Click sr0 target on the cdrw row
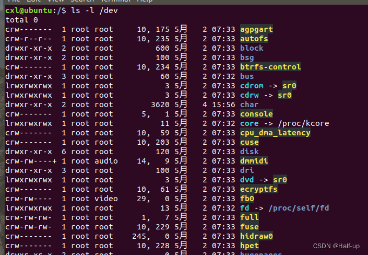The image size is (368, 255). tap(284, 95)
